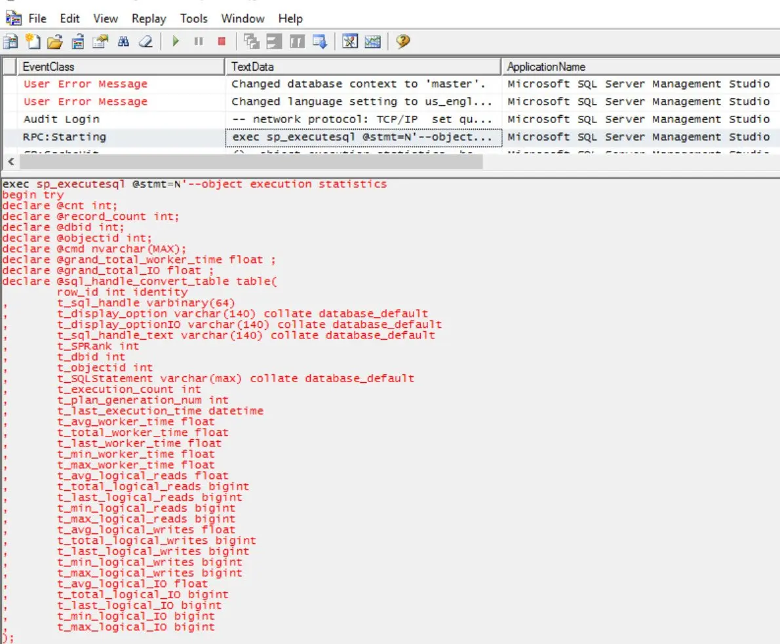Screen dimensions: 780x644
Task: Start the trace with green play button
Action: (176, 41)
